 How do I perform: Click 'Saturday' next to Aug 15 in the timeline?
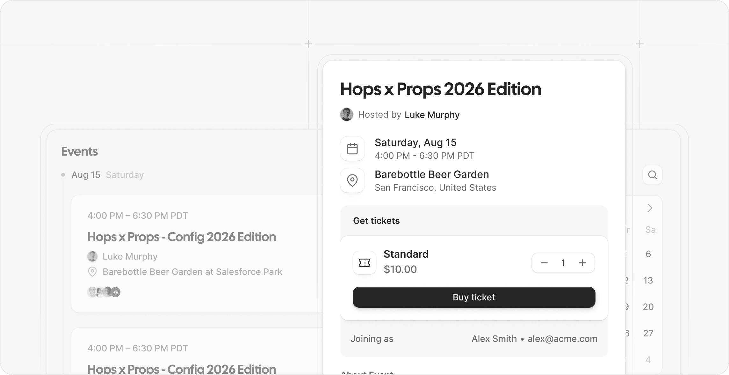pyautogui.click(x=125, y=175)
